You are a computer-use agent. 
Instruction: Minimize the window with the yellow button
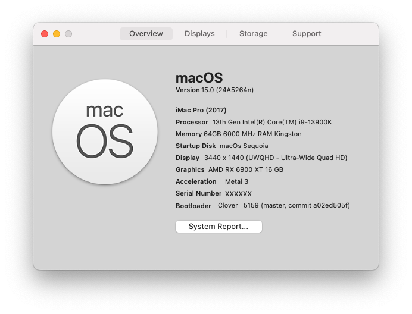(x=57, y=34)
